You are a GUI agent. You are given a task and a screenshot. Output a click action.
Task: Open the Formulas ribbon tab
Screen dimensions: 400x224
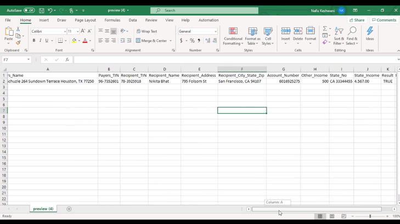pyautogui.click(x=112, y=20)
